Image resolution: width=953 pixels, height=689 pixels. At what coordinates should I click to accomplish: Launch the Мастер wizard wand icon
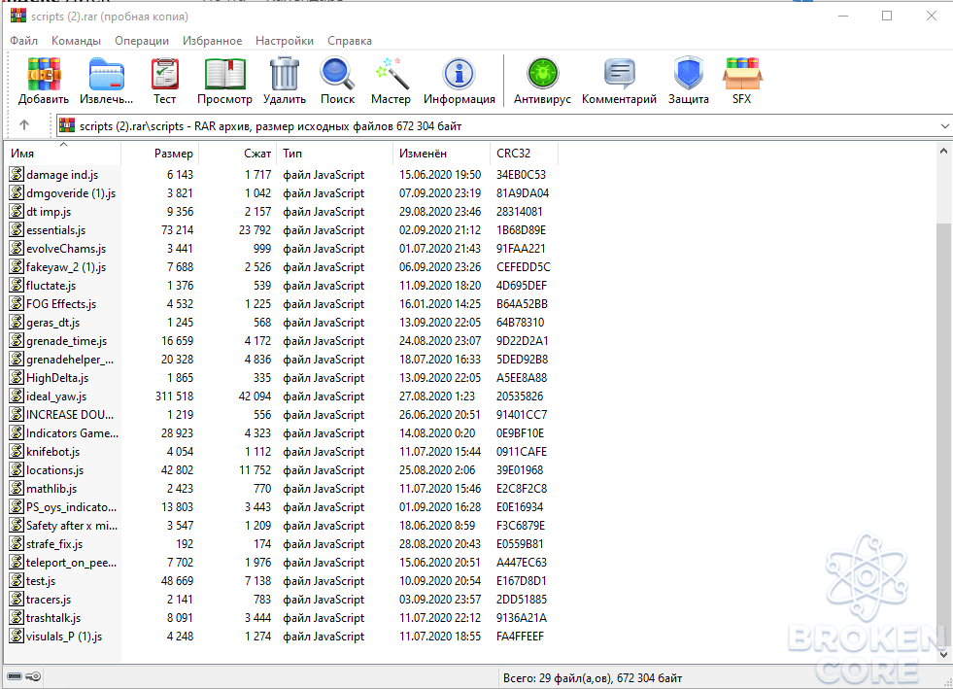tap(391, 74)
